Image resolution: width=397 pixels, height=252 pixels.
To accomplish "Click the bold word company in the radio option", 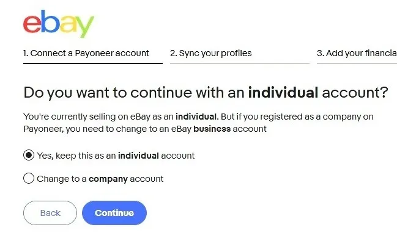I will [108, 179].
